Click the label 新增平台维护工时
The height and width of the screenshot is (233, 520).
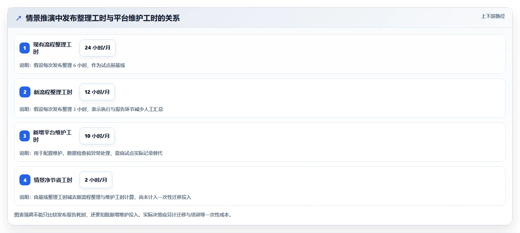pos(52,136)
